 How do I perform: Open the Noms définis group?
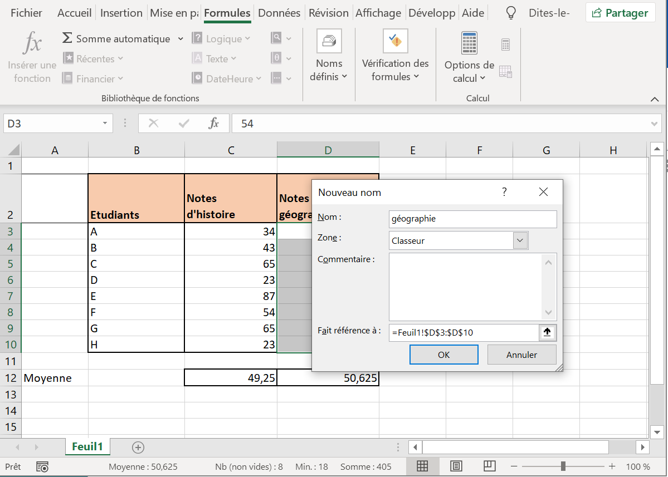[329, 56]
